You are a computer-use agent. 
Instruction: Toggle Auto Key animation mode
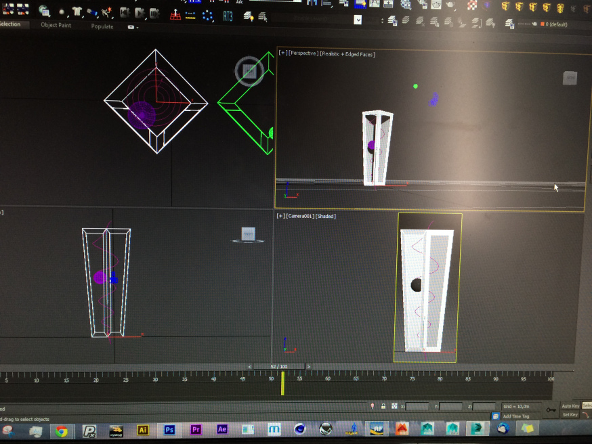pos(570,406)
